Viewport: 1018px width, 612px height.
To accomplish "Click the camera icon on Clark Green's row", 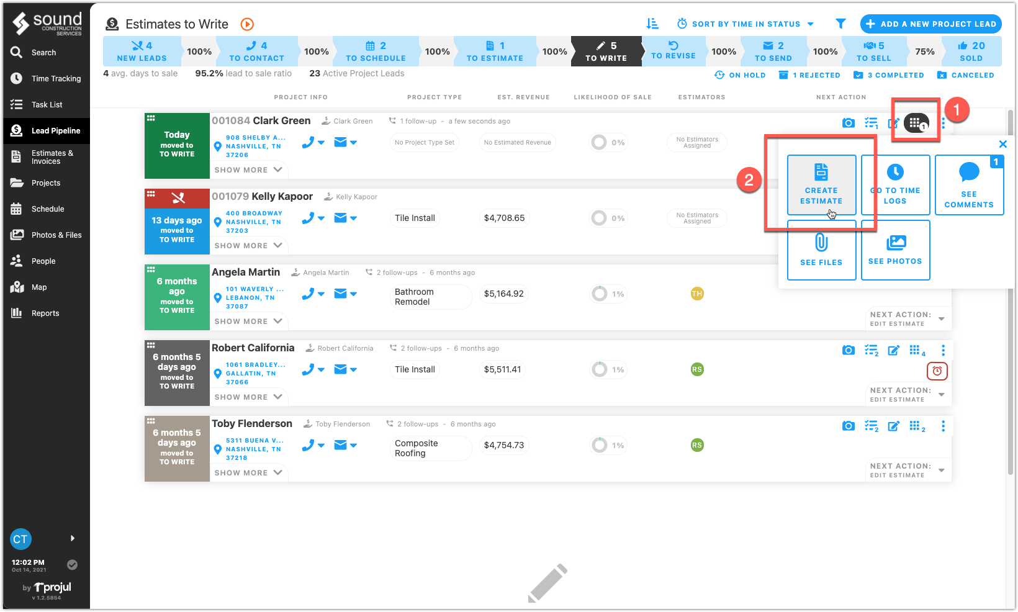I will [849, 123].
